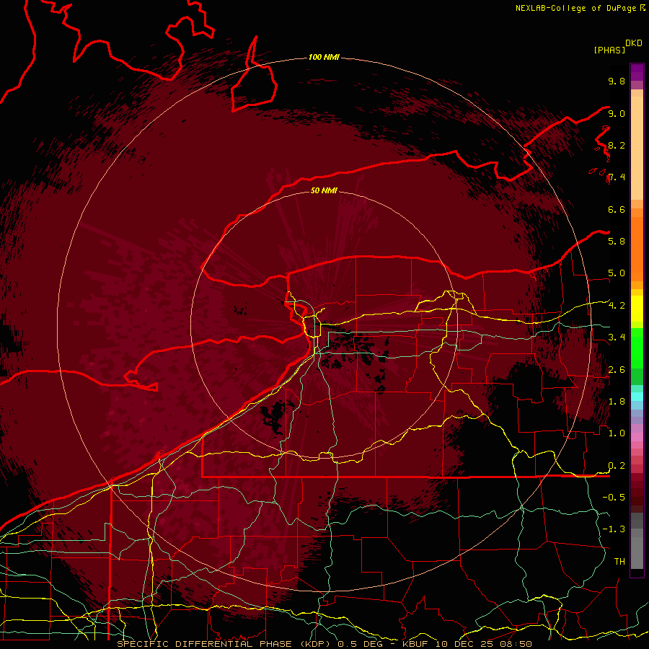Click the 9.8 value on the color scale

tap(617, 81)
